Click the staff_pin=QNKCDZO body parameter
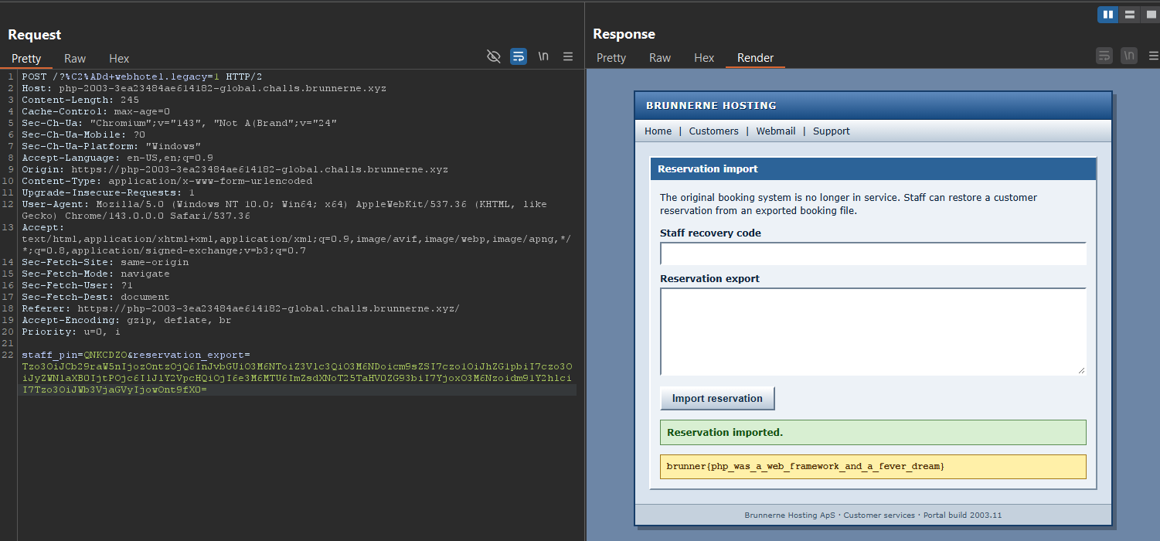1160x541 pixels. click(x=74, y=355)
